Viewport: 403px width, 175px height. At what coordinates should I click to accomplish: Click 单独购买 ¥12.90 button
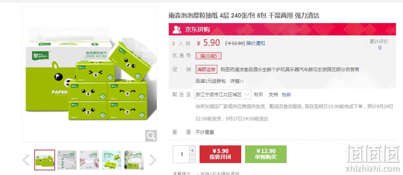266,154
